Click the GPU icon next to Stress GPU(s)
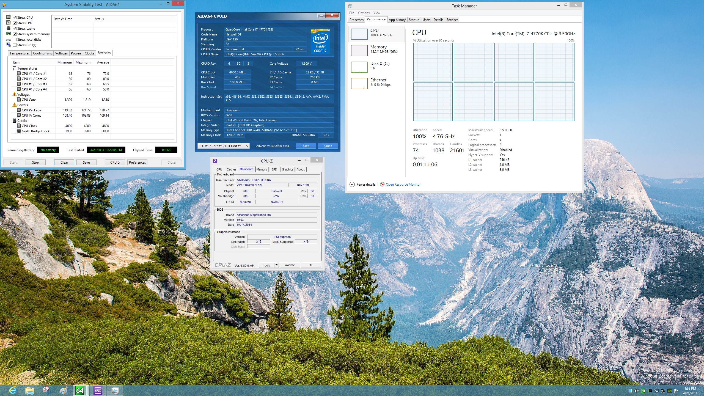 (9, 45)
